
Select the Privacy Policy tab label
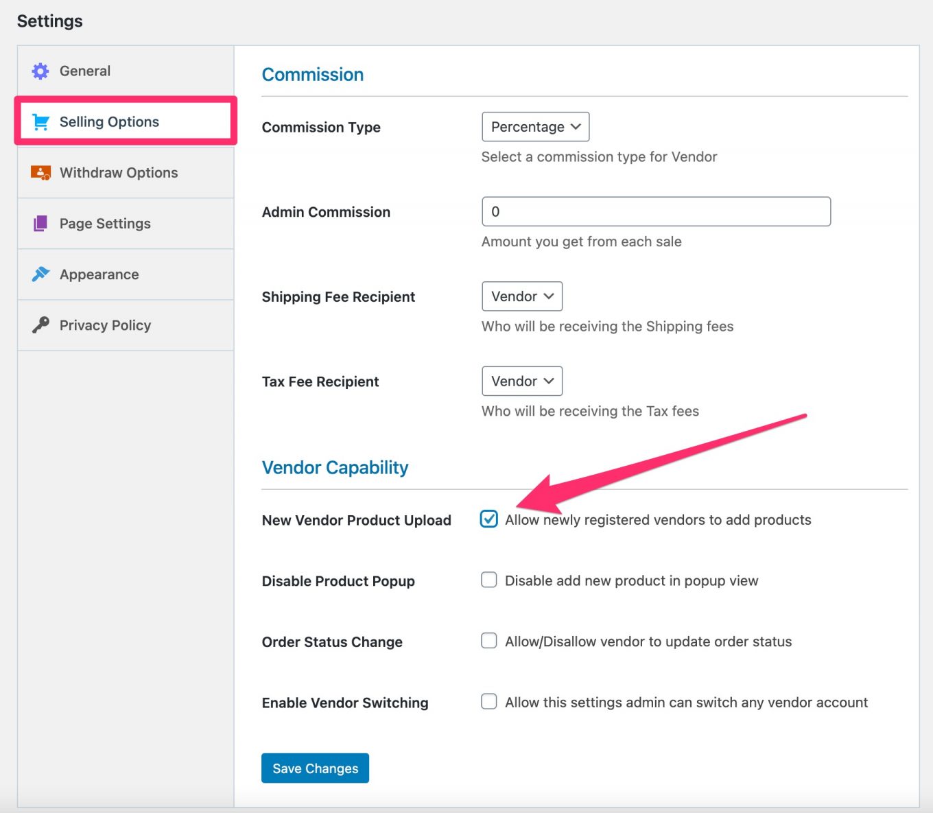(x=105, y=325)
